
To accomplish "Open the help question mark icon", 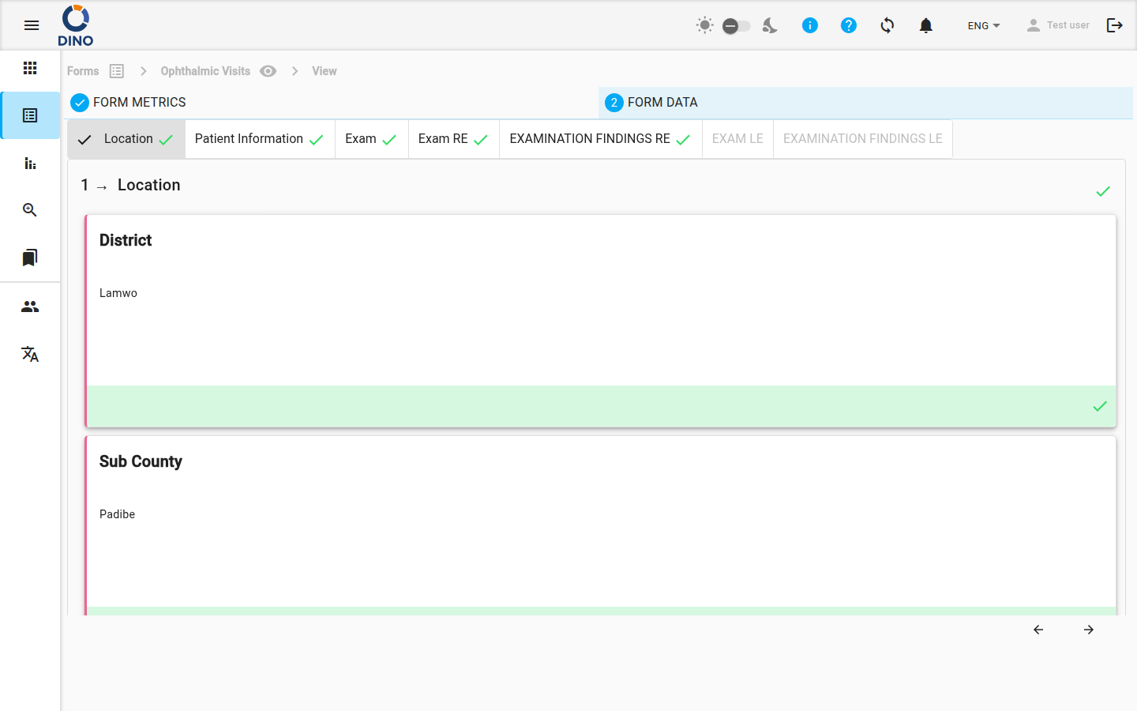I will pyautogui.click(x=849, y=25).
